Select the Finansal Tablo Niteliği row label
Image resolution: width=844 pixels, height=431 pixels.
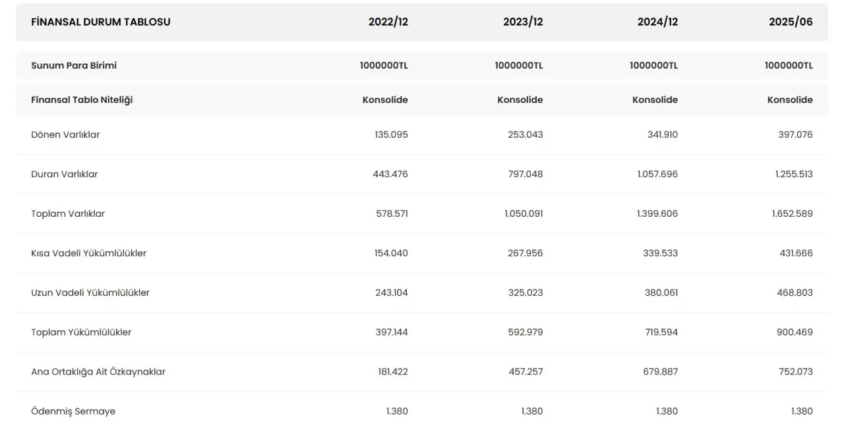[82, 100]
